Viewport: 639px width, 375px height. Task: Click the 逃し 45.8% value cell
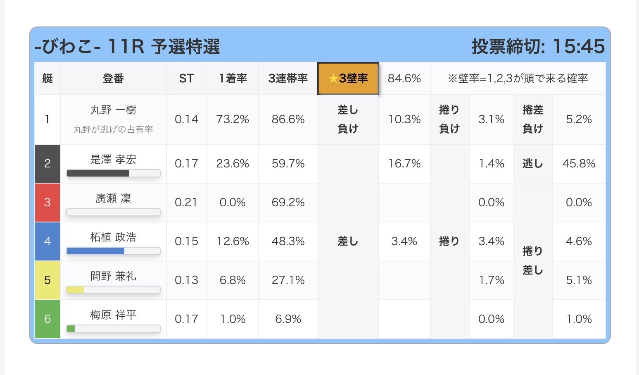pos(579,164)
